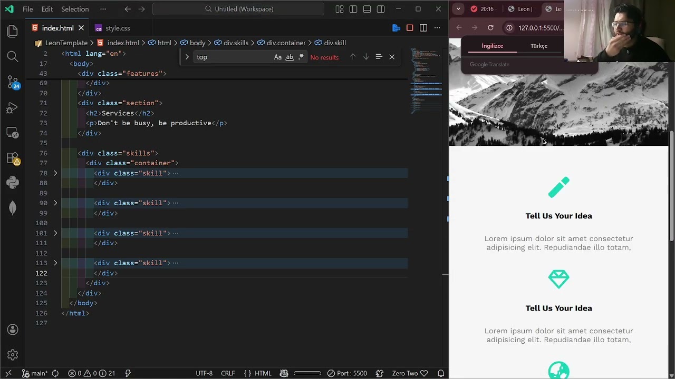Open the Search view in activity bar
This screenshot has width=675, height=379.
coord(13,56)
